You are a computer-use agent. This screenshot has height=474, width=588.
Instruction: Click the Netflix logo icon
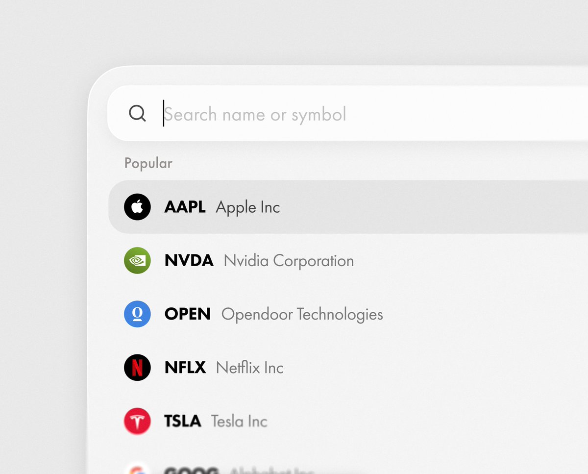click(137, 367)
